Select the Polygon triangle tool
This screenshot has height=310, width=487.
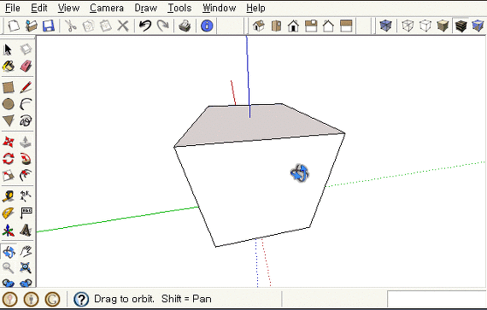8,120
